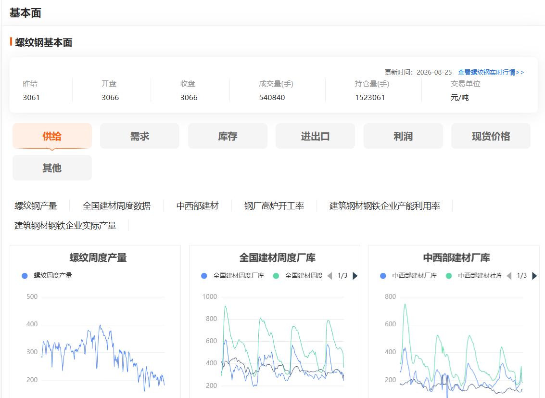This screenshot has width=545, height=398.
Task: Jump to 建筑钢材钢铁企业实际产量 section
Action: pyautogui.click(x=65, y=226)
